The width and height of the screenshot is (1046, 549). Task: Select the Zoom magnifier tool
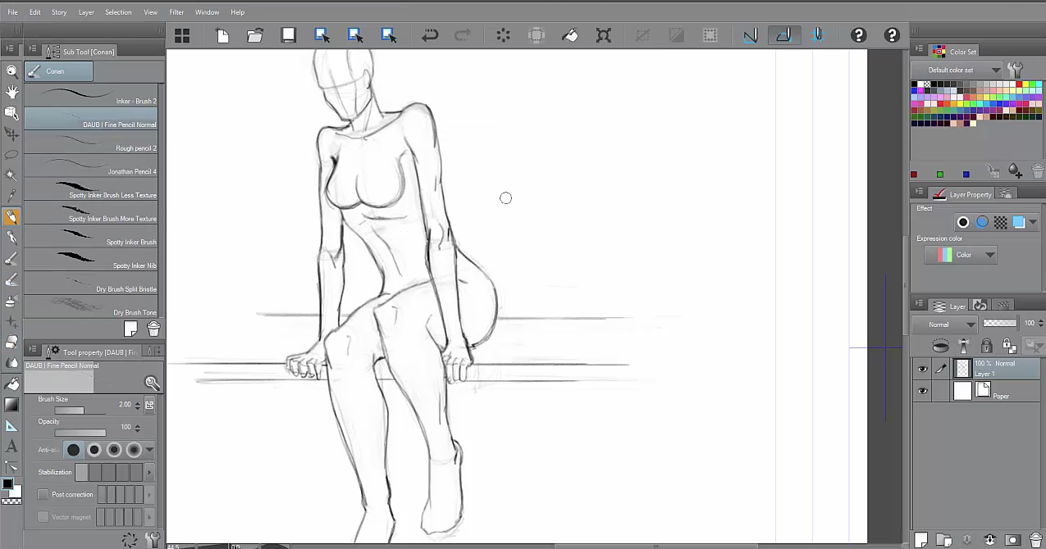click(x=11, y=71)
